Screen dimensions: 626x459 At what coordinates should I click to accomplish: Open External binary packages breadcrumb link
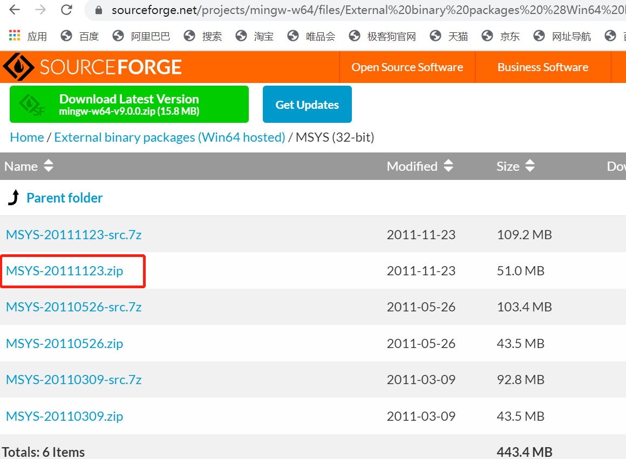(169, 137)
